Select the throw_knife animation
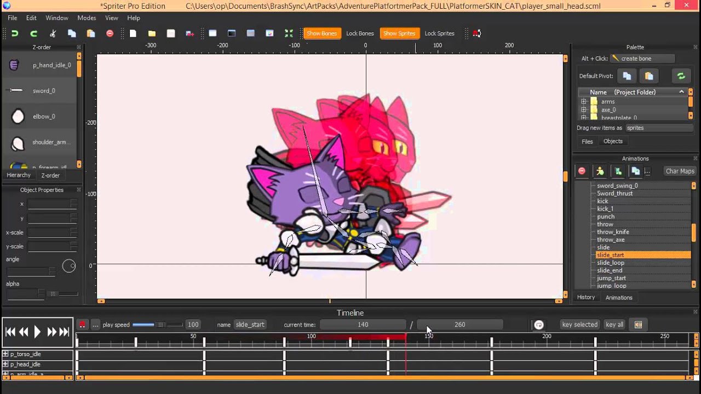The height and width of the screenshot is (394, 701). (613, 232)
